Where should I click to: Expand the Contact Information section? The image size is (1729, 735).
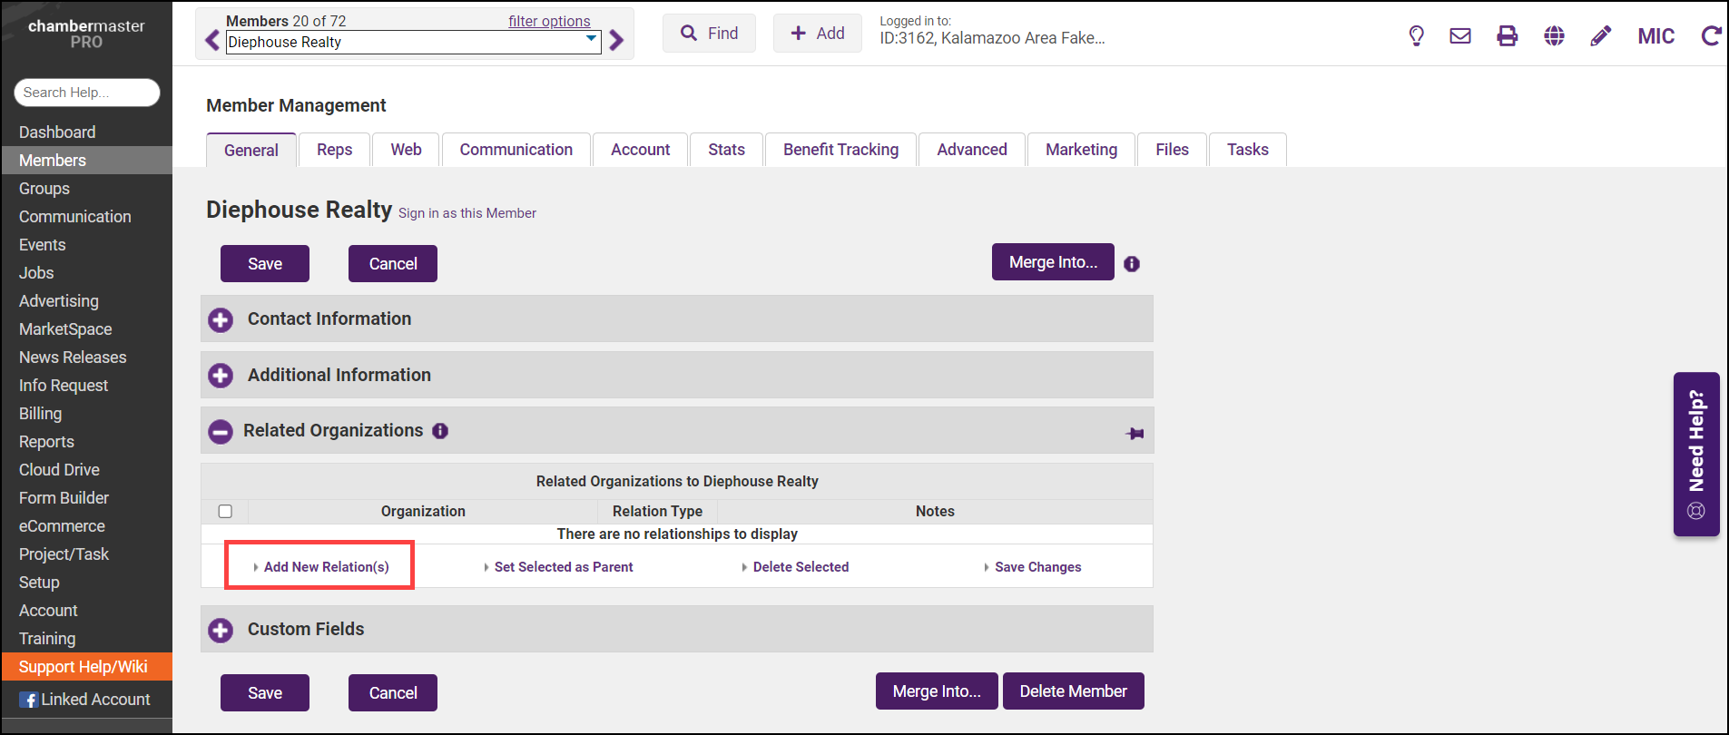point(221,319)
